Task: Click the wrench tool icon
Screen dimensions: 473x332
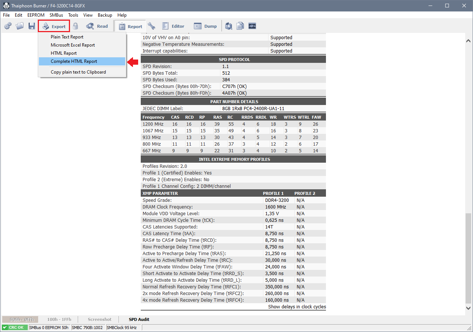Action: coord(151,26)
